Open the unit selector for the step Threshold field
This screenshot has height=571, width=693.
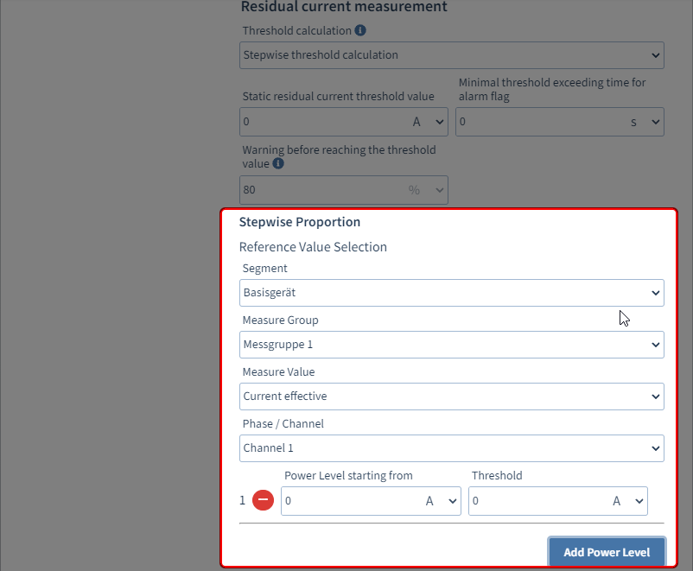(628, 501)
